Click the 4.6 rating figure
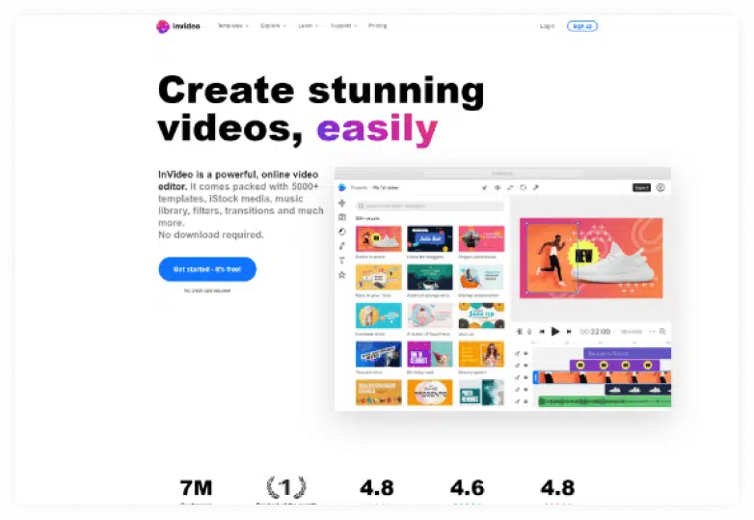This screenshot has width=754, height=520. click(x=467, y=488)
